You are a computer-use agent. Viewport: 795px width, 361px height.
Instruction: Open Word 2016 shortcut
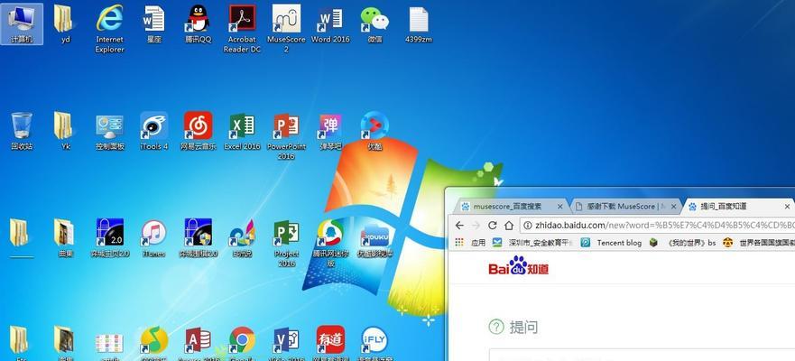point(330,23)
